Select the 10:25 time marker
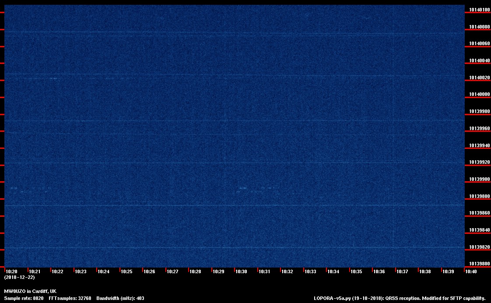The height and width of the screenshot is (303, 491). click(126, 271)
